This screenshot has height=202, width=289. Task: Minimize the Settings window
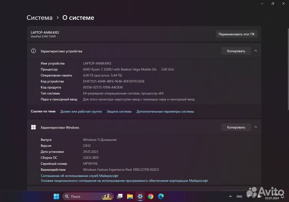click(x=262, y=4)
